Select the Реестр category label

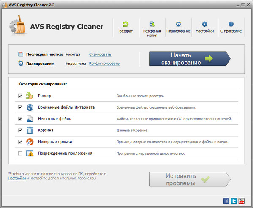tap(45, 96)
